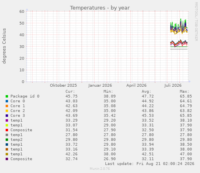The height and width of the screenshot is (173, 200).
Task: Click the 'Core 3' legend label
Action: (18, 116)
